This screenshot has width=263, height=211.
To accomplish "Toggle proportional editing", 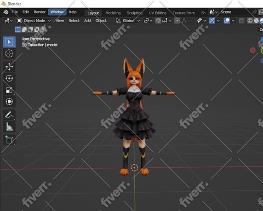I will [x=177, y=21].
